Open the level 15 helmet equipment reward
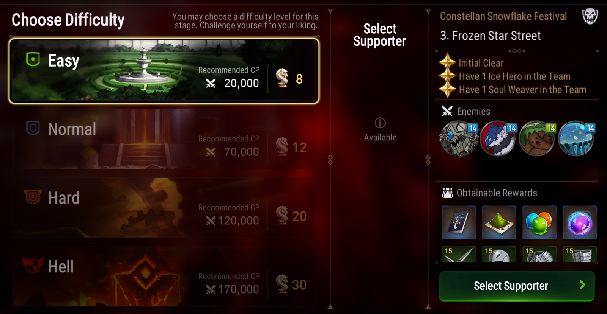Screen dimensions: 607x314 [x=499, y=254]
